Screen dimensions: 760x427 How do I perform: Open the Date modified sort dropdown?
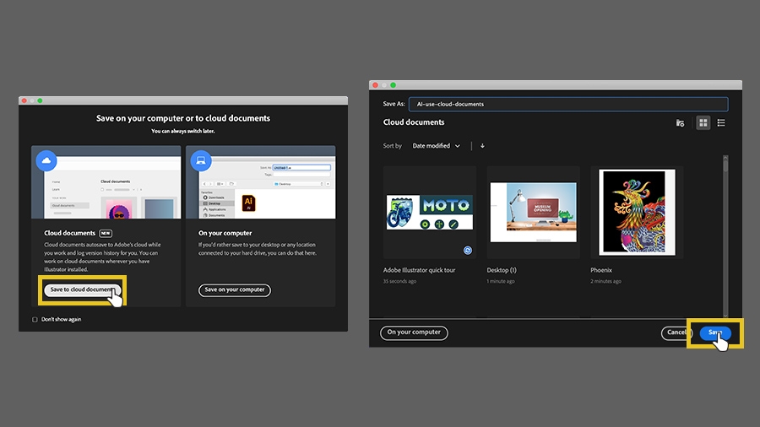[436, 146]
